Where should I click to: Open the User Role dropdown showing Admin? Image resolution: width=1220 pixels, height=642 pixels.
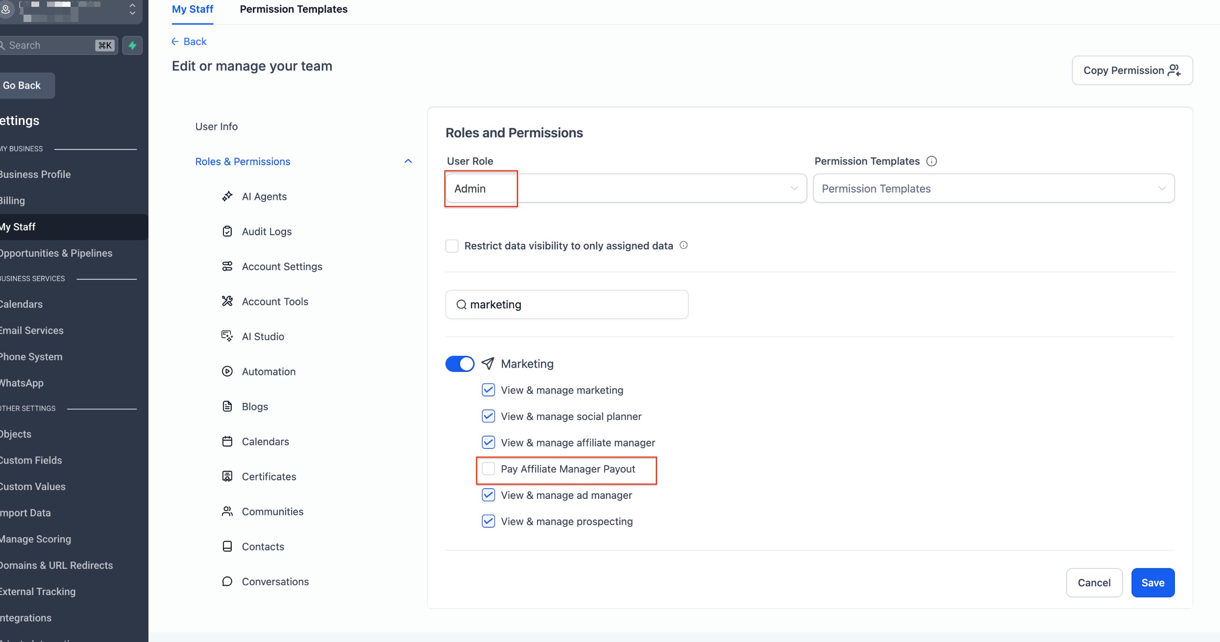[x=626, y=188]
